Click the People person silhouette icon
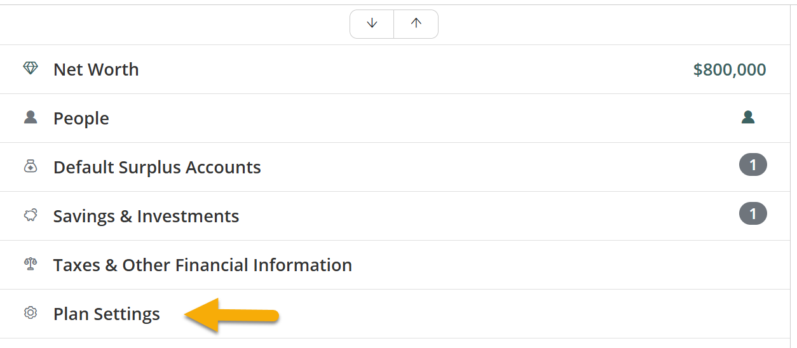This screenshot has height=348, width=797. click(31, 117)
